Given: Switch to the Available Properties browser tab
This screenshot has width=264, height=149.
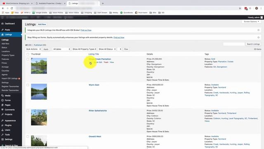Looking at the screenshot, I should [50, 3].
